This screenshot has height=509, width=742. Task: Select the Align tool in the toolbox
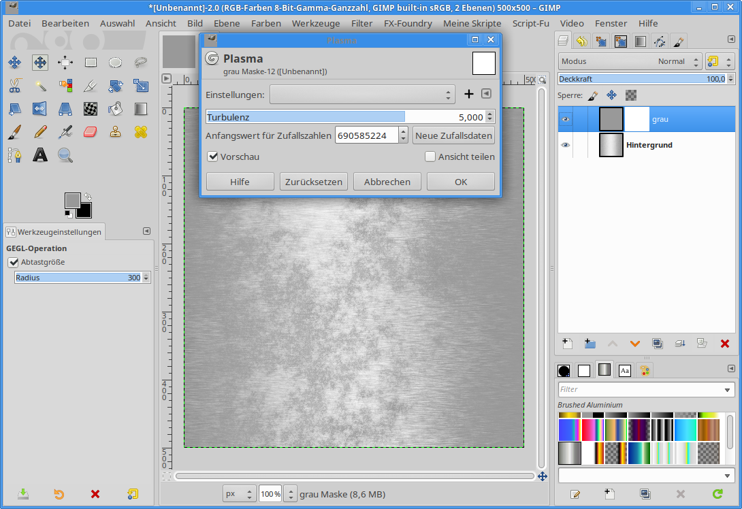pyautogui.click(x=65, y=63)
